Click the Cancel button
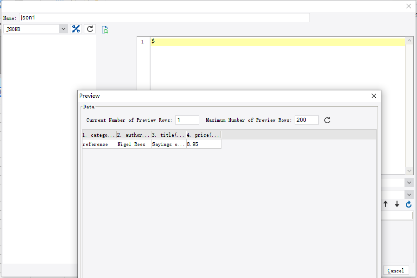 396,271
